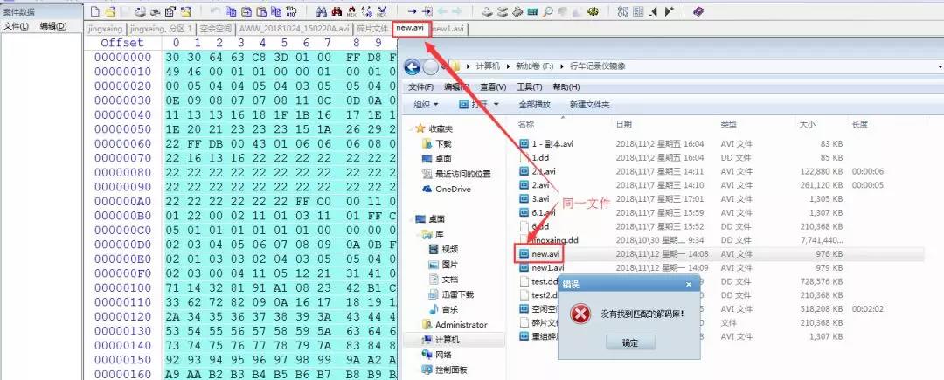Click the magnifying glass icon in WinHex toolbar
This screenshot has height=380, width=944.
point(547,11)
